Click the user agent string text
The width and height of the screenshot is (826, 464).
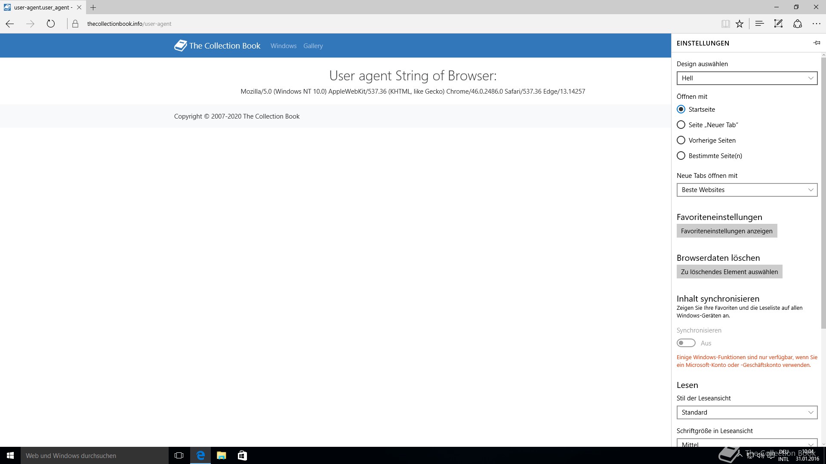[413, 91]
